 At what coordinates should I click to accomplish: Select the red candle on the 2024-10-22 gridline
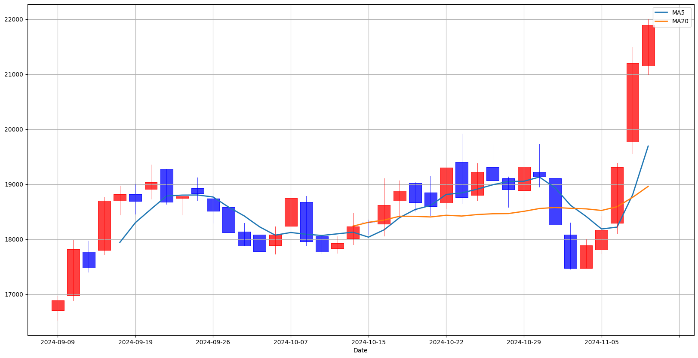point(446,185)
